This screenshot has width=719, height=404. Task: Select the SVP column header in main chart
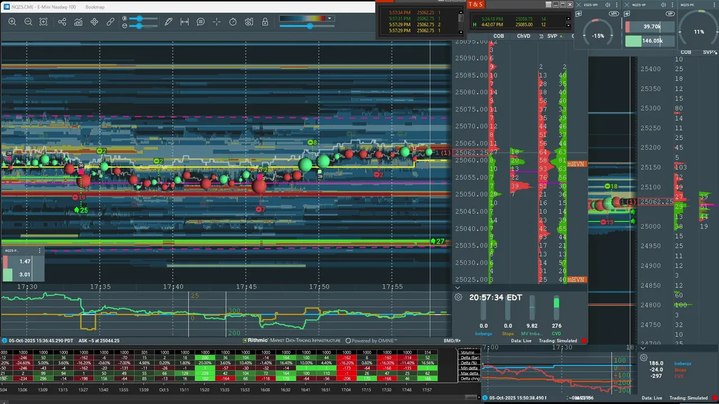coord(552,36)
